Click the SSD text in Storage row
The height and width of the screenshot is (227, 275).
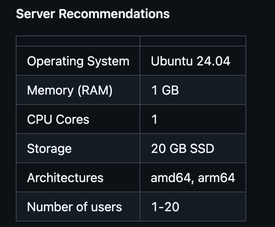pyautogui.click(x=202, y=149)
